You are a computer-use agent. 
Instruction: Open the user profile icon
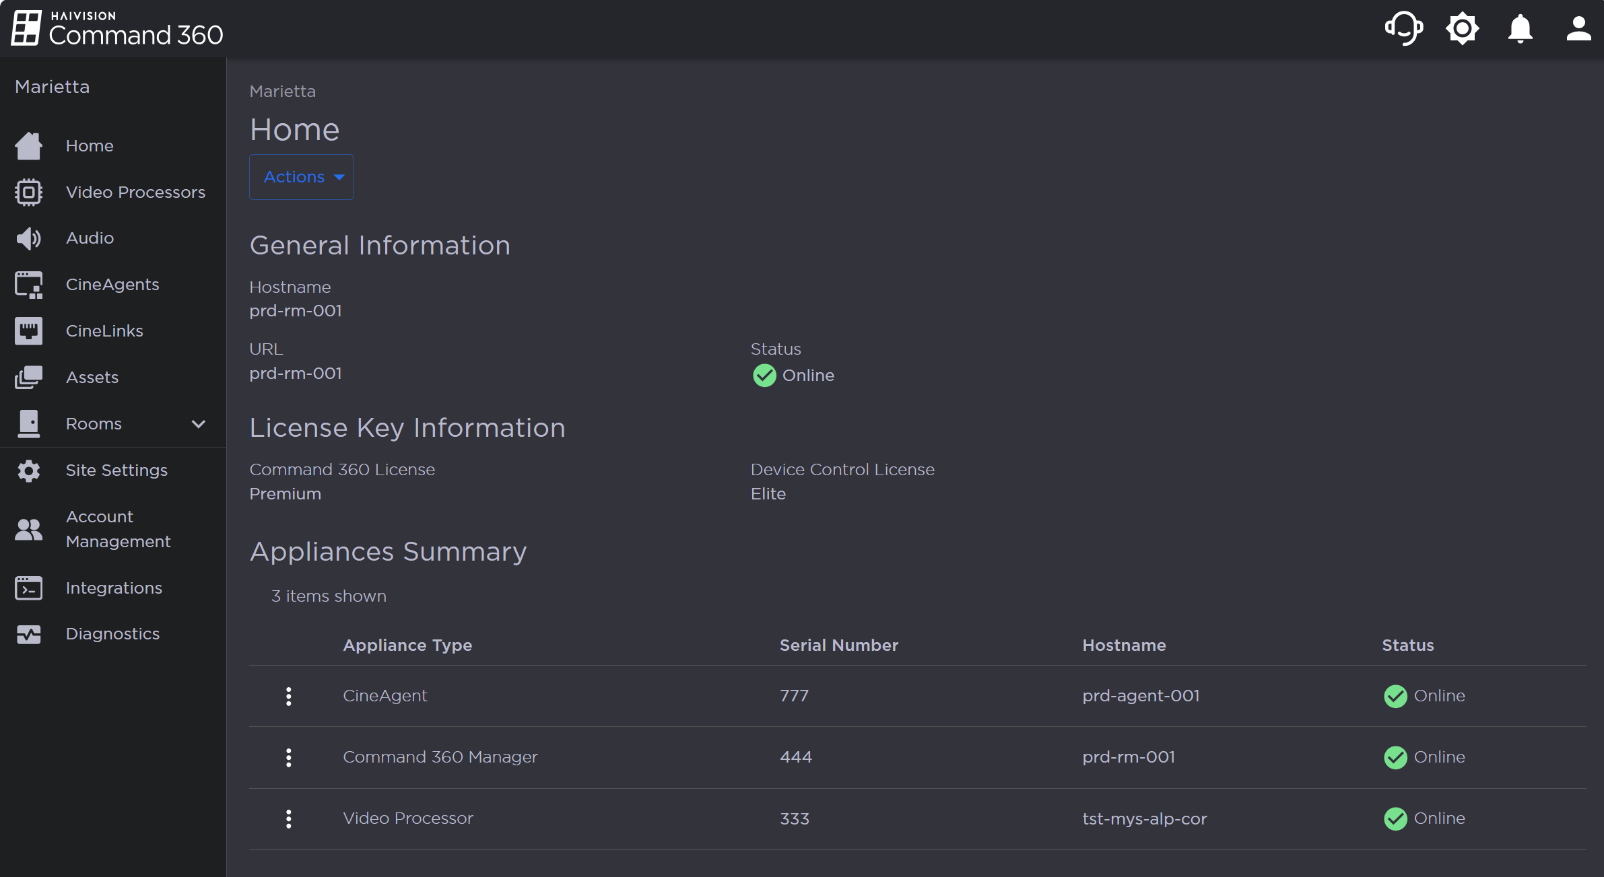(x=1578, y=29)
